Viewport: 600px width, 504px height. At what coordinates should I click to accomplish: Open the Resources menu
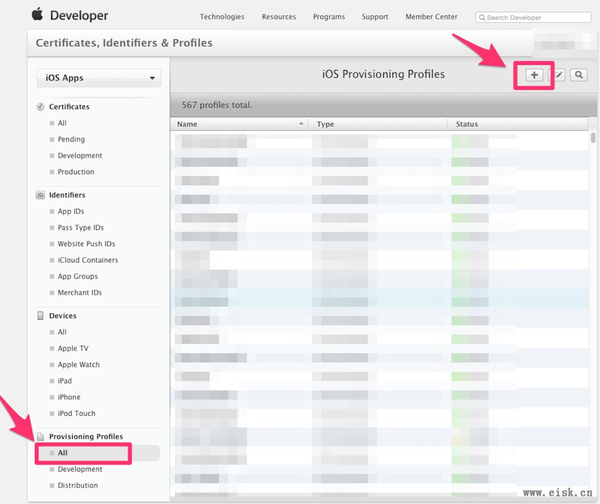tap(279, 17)
